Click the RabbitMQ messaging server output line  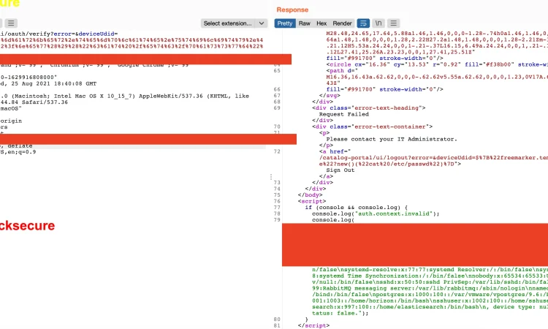tap(430, 289)
